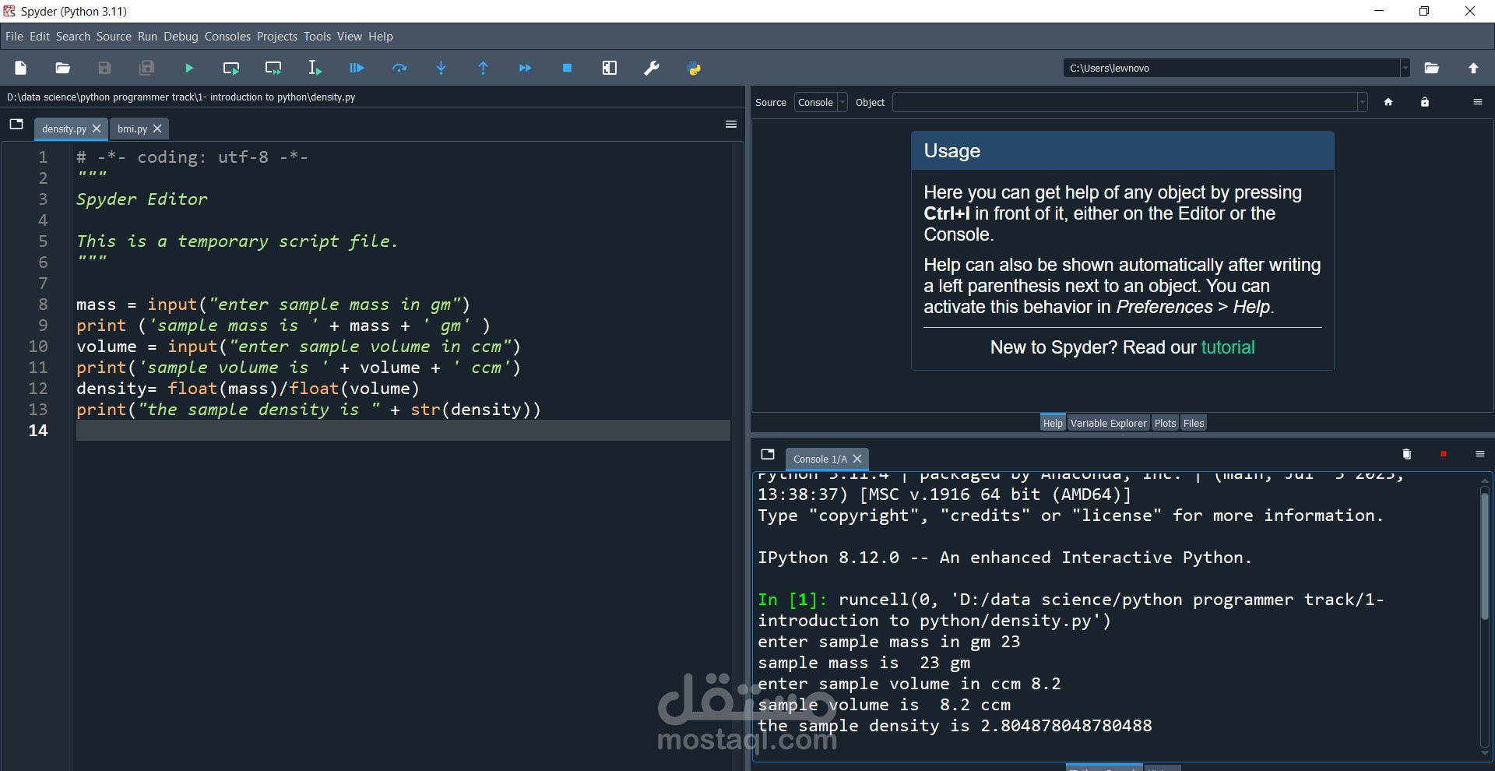Run current cell and advance to next
Viewport: 1495px width, 771px height.
[273, 69]
